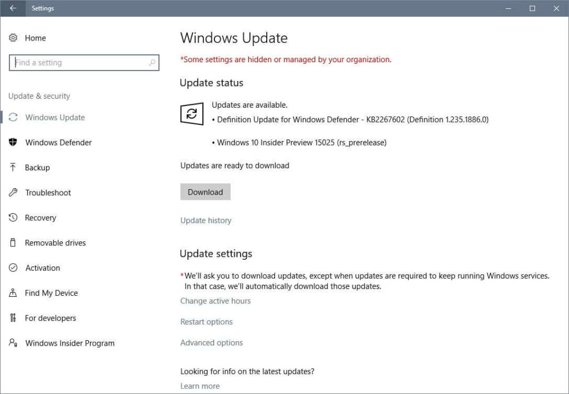Open Windows Defender settings

tap(58, 143)
